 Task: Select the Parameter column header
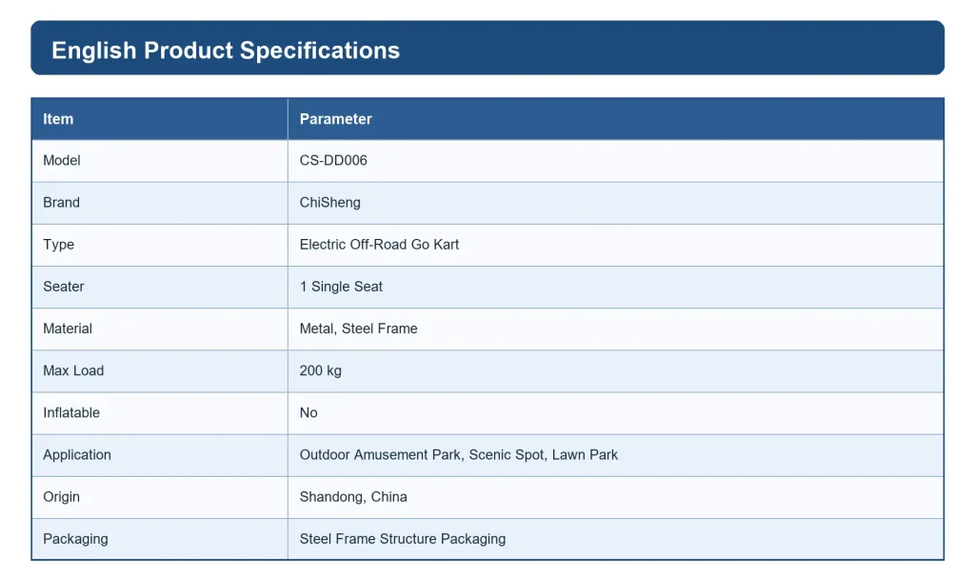336,119
